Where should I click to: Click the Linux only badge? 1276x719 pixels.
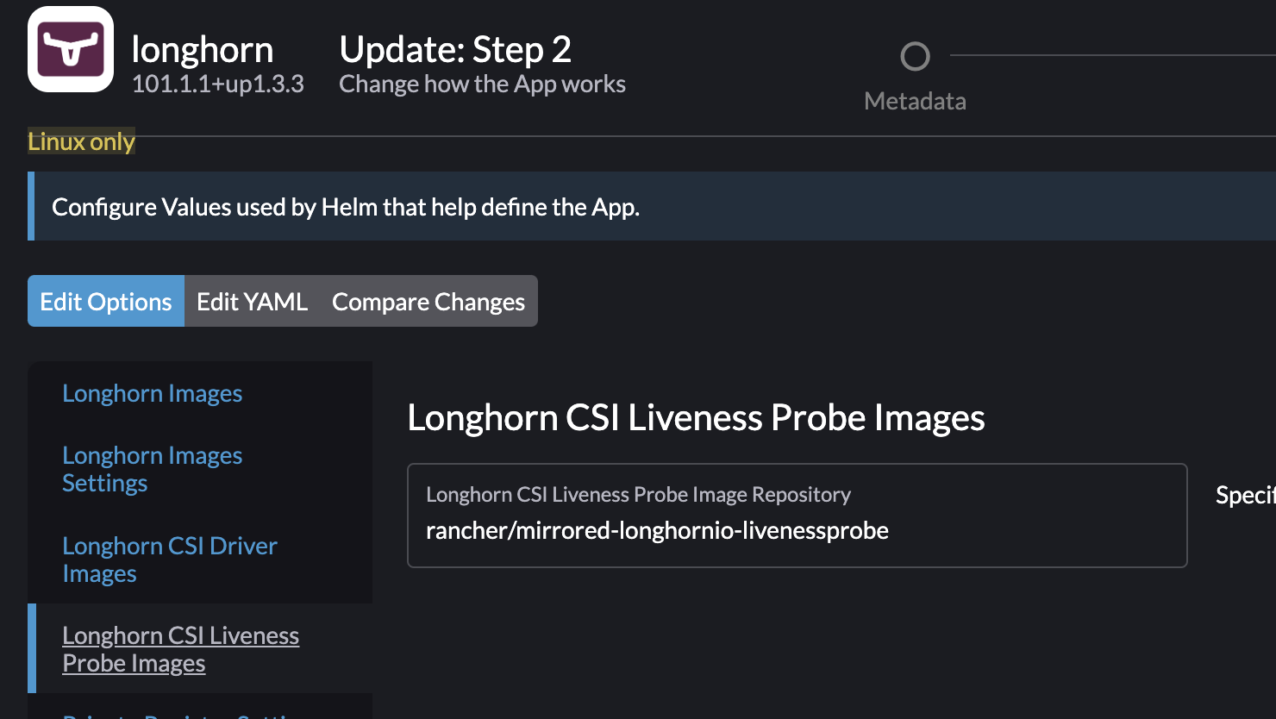coord(80,141)
